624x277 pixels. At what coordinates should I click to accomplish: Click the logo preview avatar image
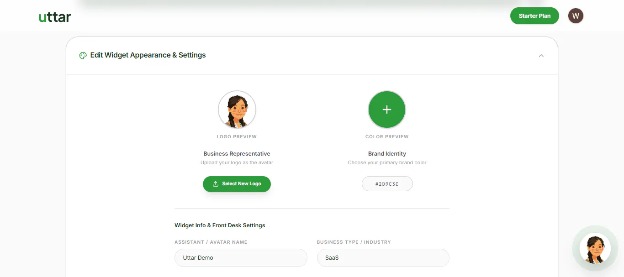tap(237, 110)
